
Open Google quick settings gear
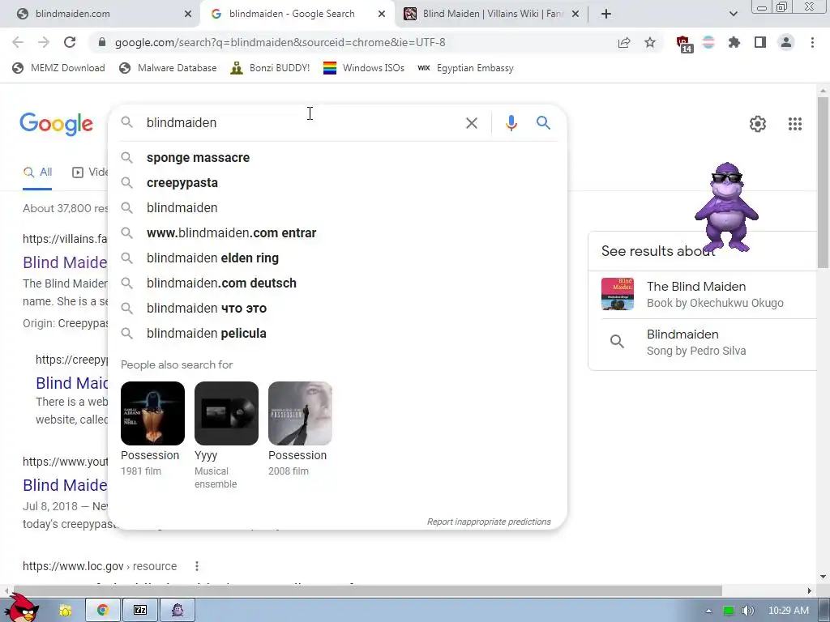pos(758,124)
